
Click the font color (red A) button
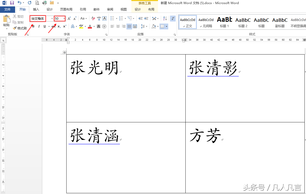pyautogui.click(x=90, y=26)
